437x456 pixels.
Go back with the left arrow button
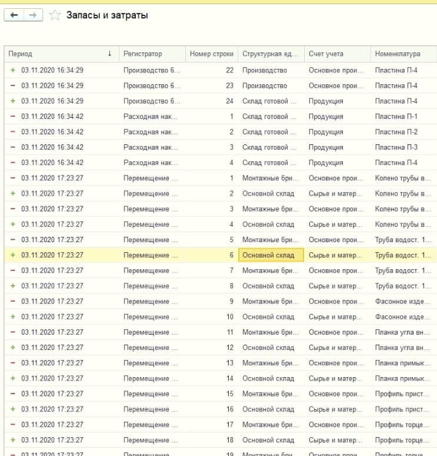[14, 15]
